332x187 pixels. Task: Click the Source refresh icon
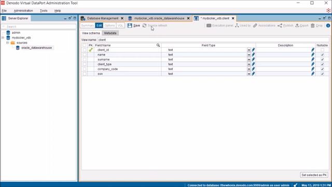144,25
